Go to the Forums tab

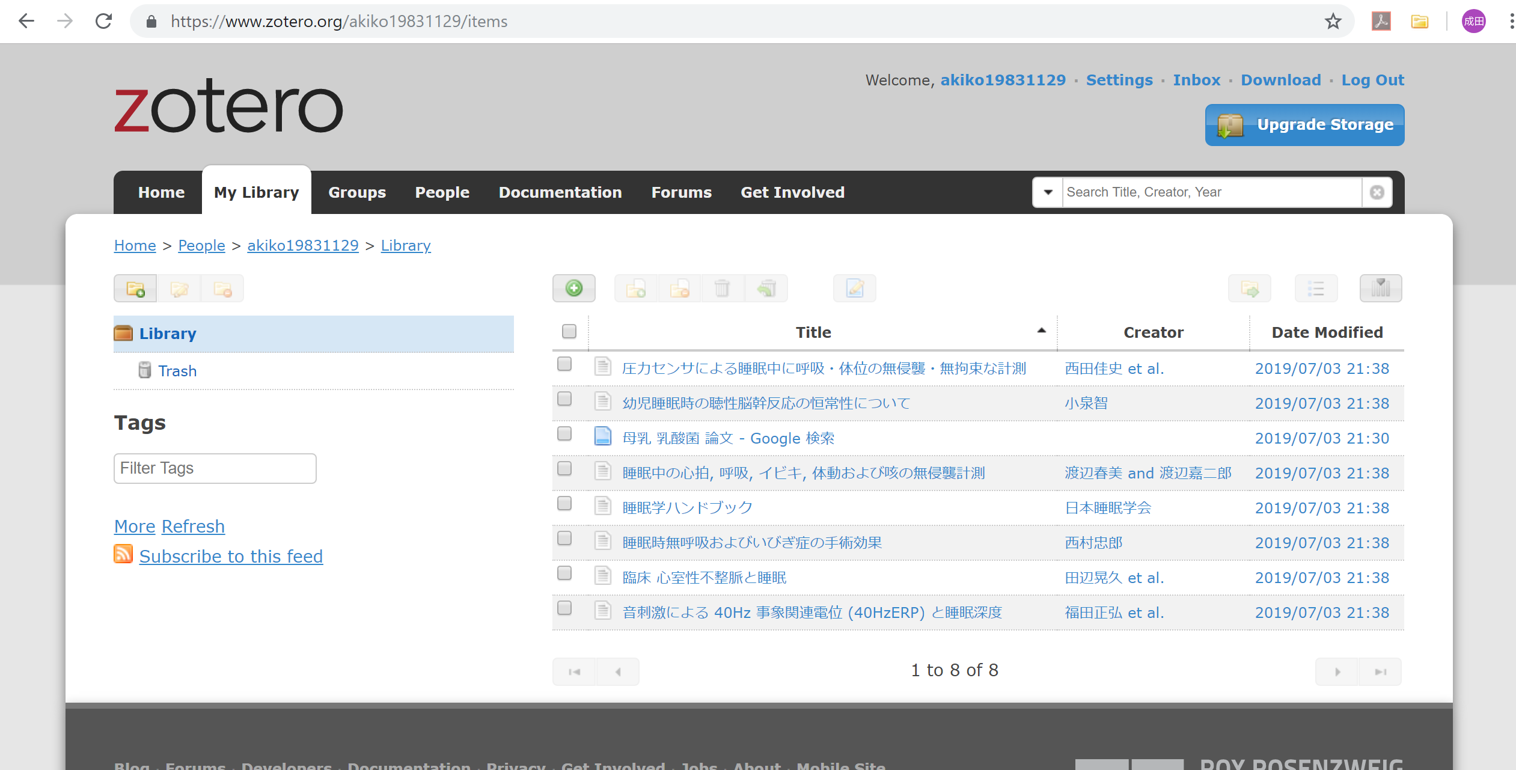pos(681,192)
